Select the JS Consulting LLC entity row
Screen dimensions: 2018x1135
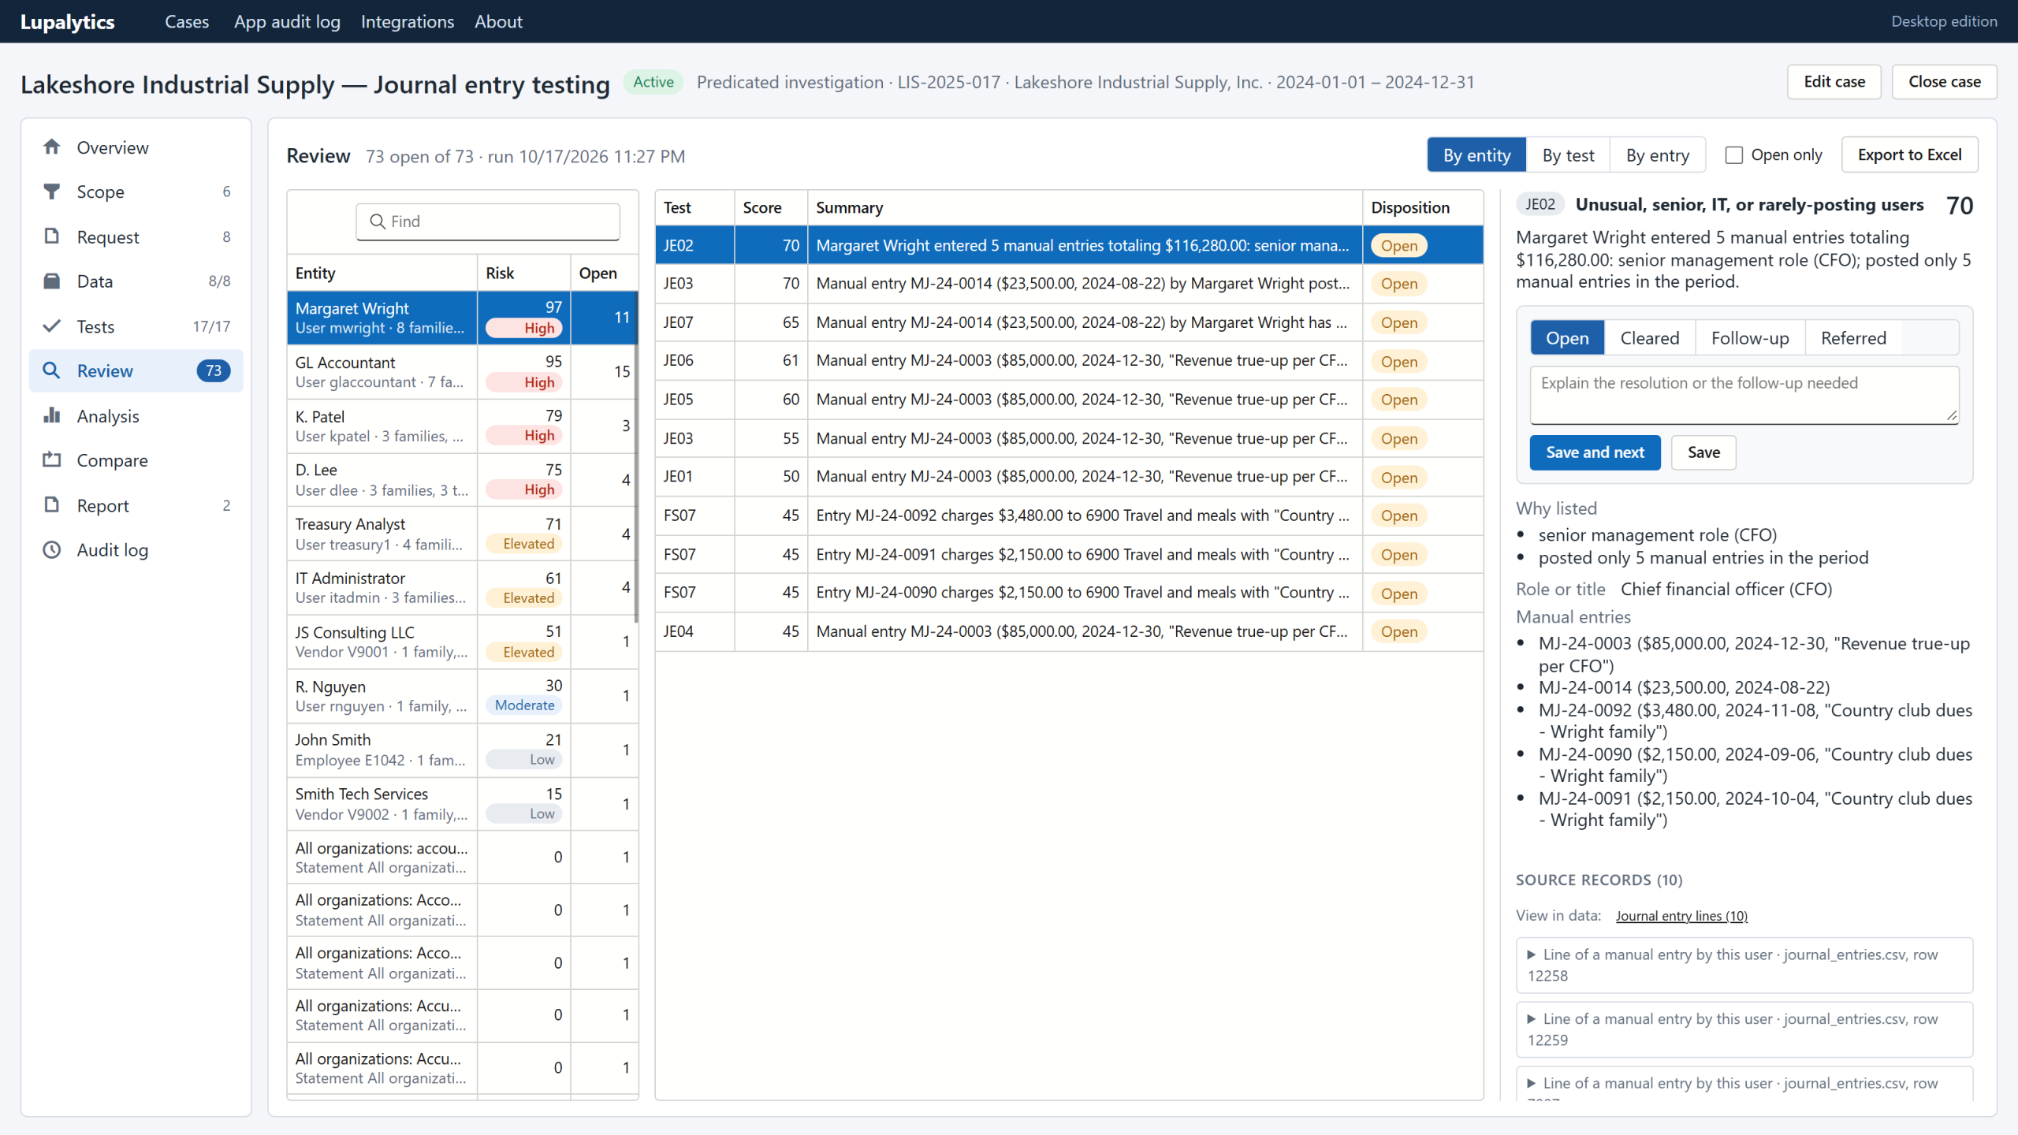(x=462, y=642)
